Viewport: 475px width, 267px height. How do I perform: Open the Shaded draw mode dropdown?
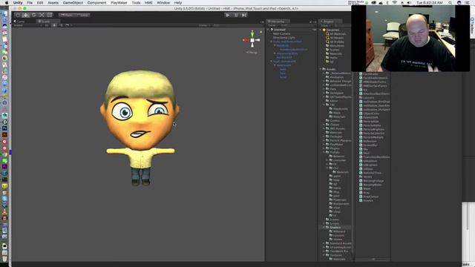[x=27, y=25]
